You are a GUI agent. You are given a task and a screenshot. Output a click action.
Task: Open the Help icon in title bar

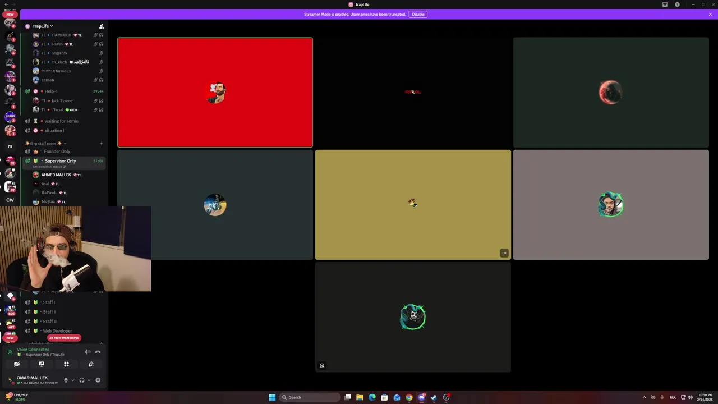[677, 4]
